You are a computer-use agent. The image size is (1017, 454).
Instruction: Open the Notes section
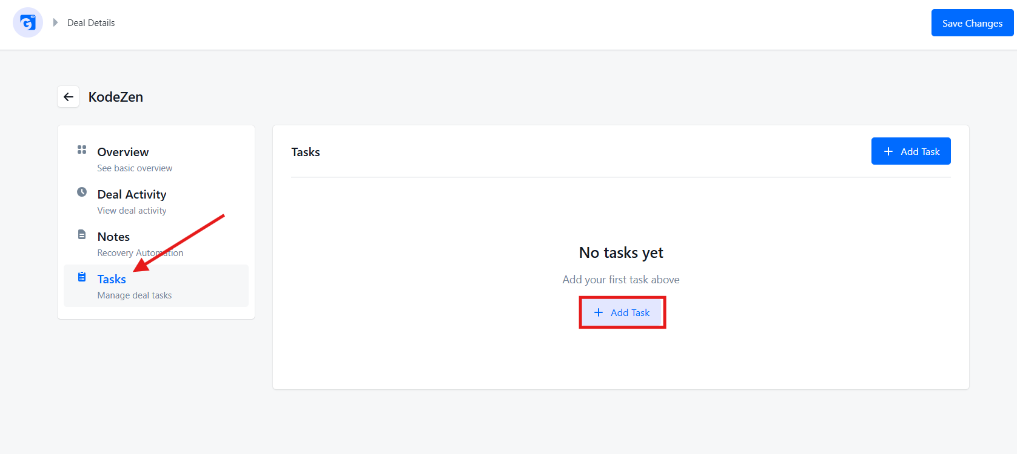tap(156, 243)
